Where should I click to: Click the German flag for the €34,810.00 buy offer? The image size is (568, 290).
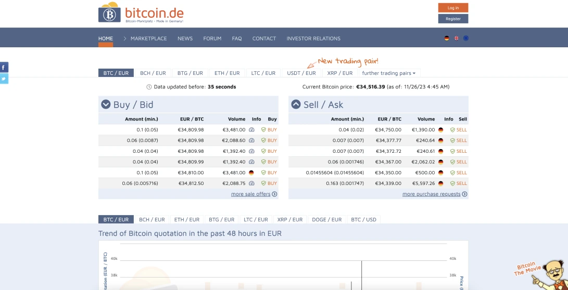point(251,173)
